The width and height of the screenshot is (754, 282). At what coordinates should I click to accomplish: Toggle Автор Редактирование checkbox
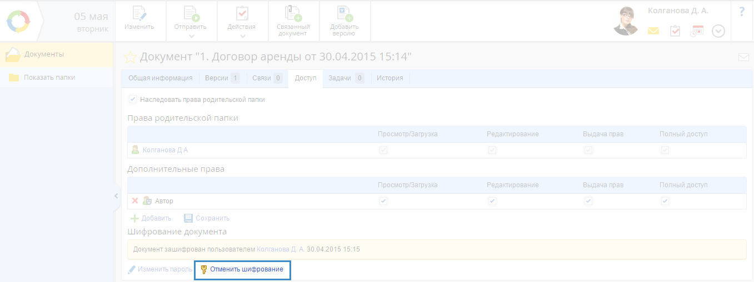tap(492, 201)
